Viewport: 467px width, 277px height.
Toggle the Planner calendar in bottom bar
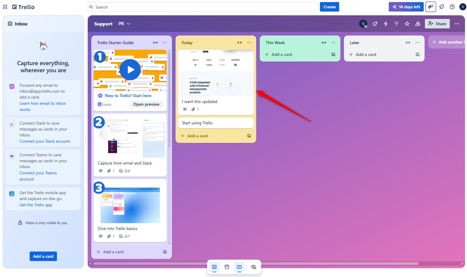[227, 267]
